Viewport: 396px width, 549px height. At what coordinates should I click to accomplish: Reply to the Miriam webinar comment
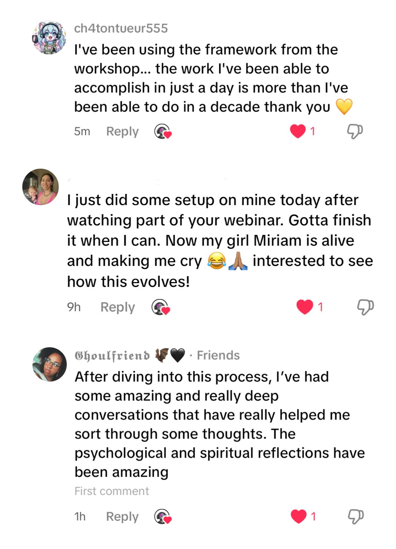118,307
